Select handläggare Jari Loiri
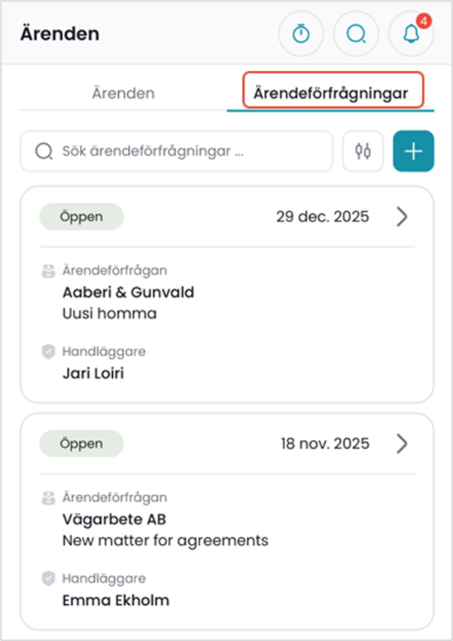453x641 pixels. click(93, 373)
